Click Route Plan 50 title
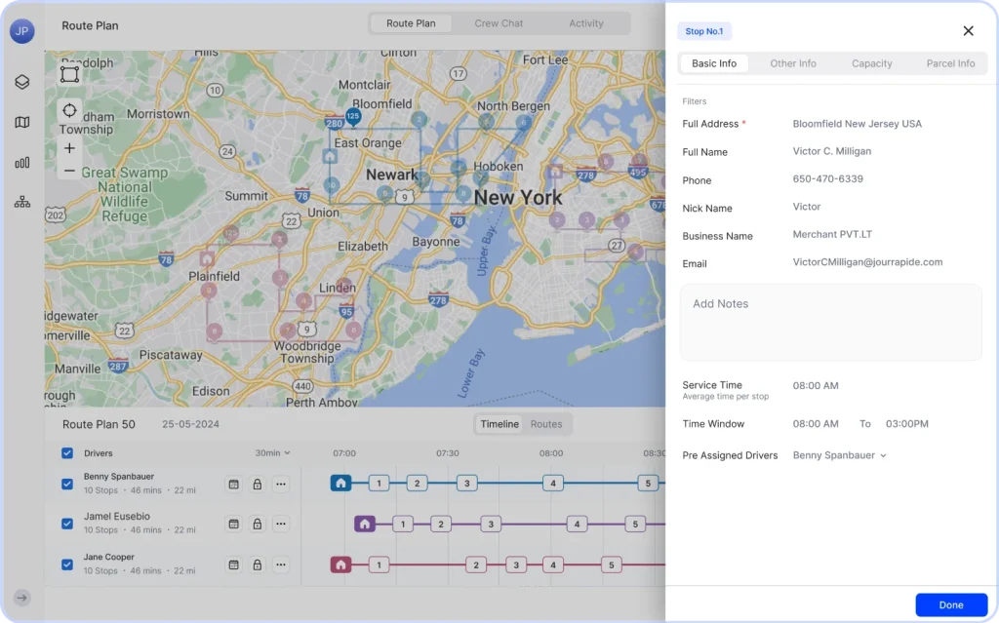Viewport: 999px width, 623px height. tap(99, 424)
